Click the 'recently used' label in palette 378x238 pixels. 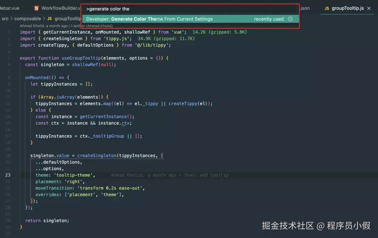pos(269,19)
